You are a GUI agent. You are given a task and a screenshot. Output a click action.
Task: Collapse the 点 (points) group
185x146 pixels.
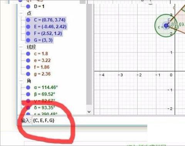click(x=21, y=13)
